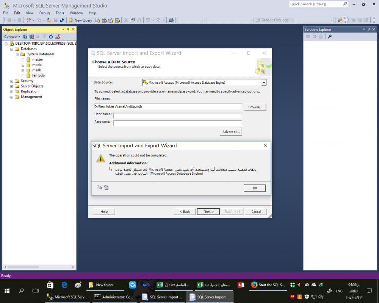The image size is (379, 303).
Task: Click the Stop Activity Monitor script icon in Object Explorer
Action: tap(58, 36)
